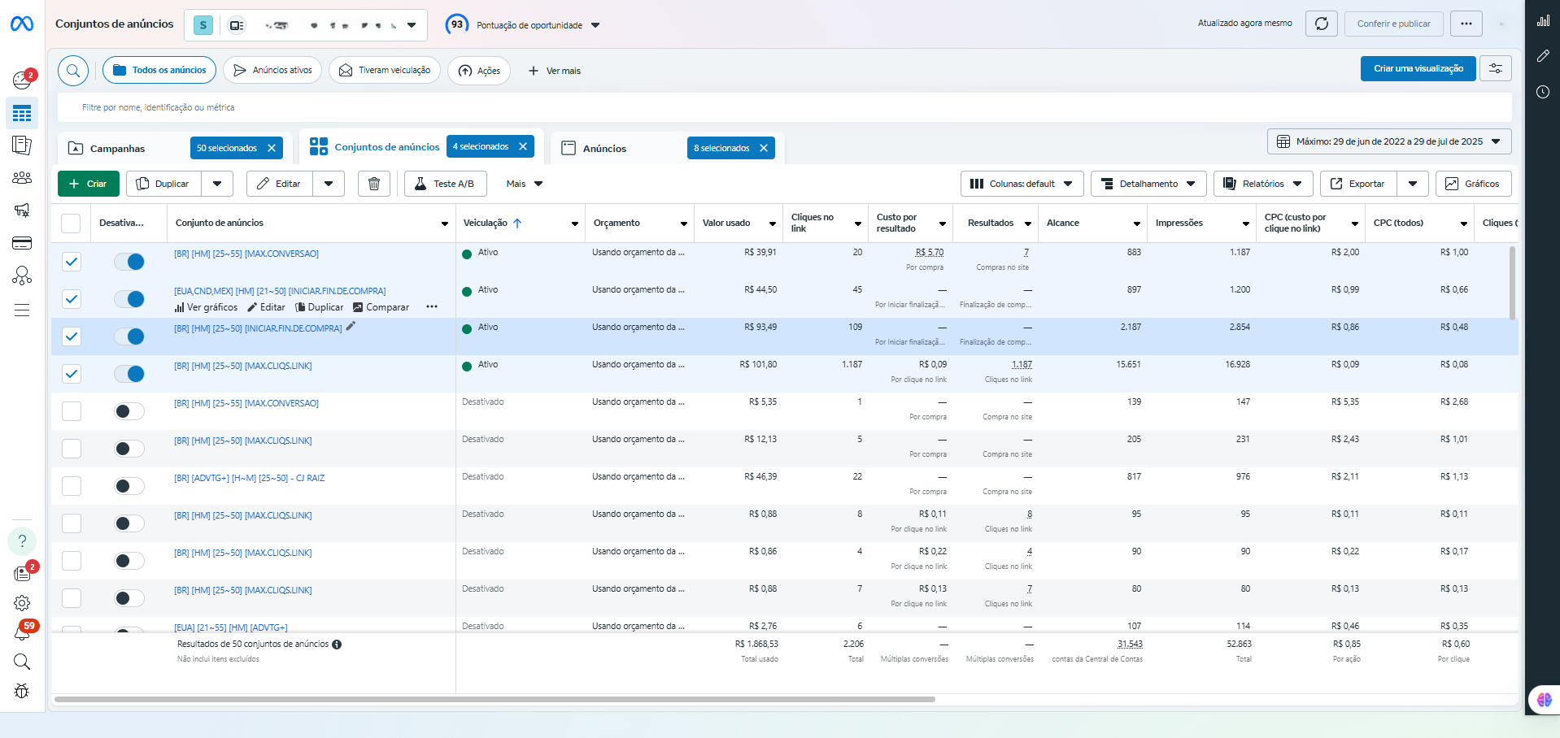
Task: Open the Editar dropdown arrow
Action: (329, 184)
